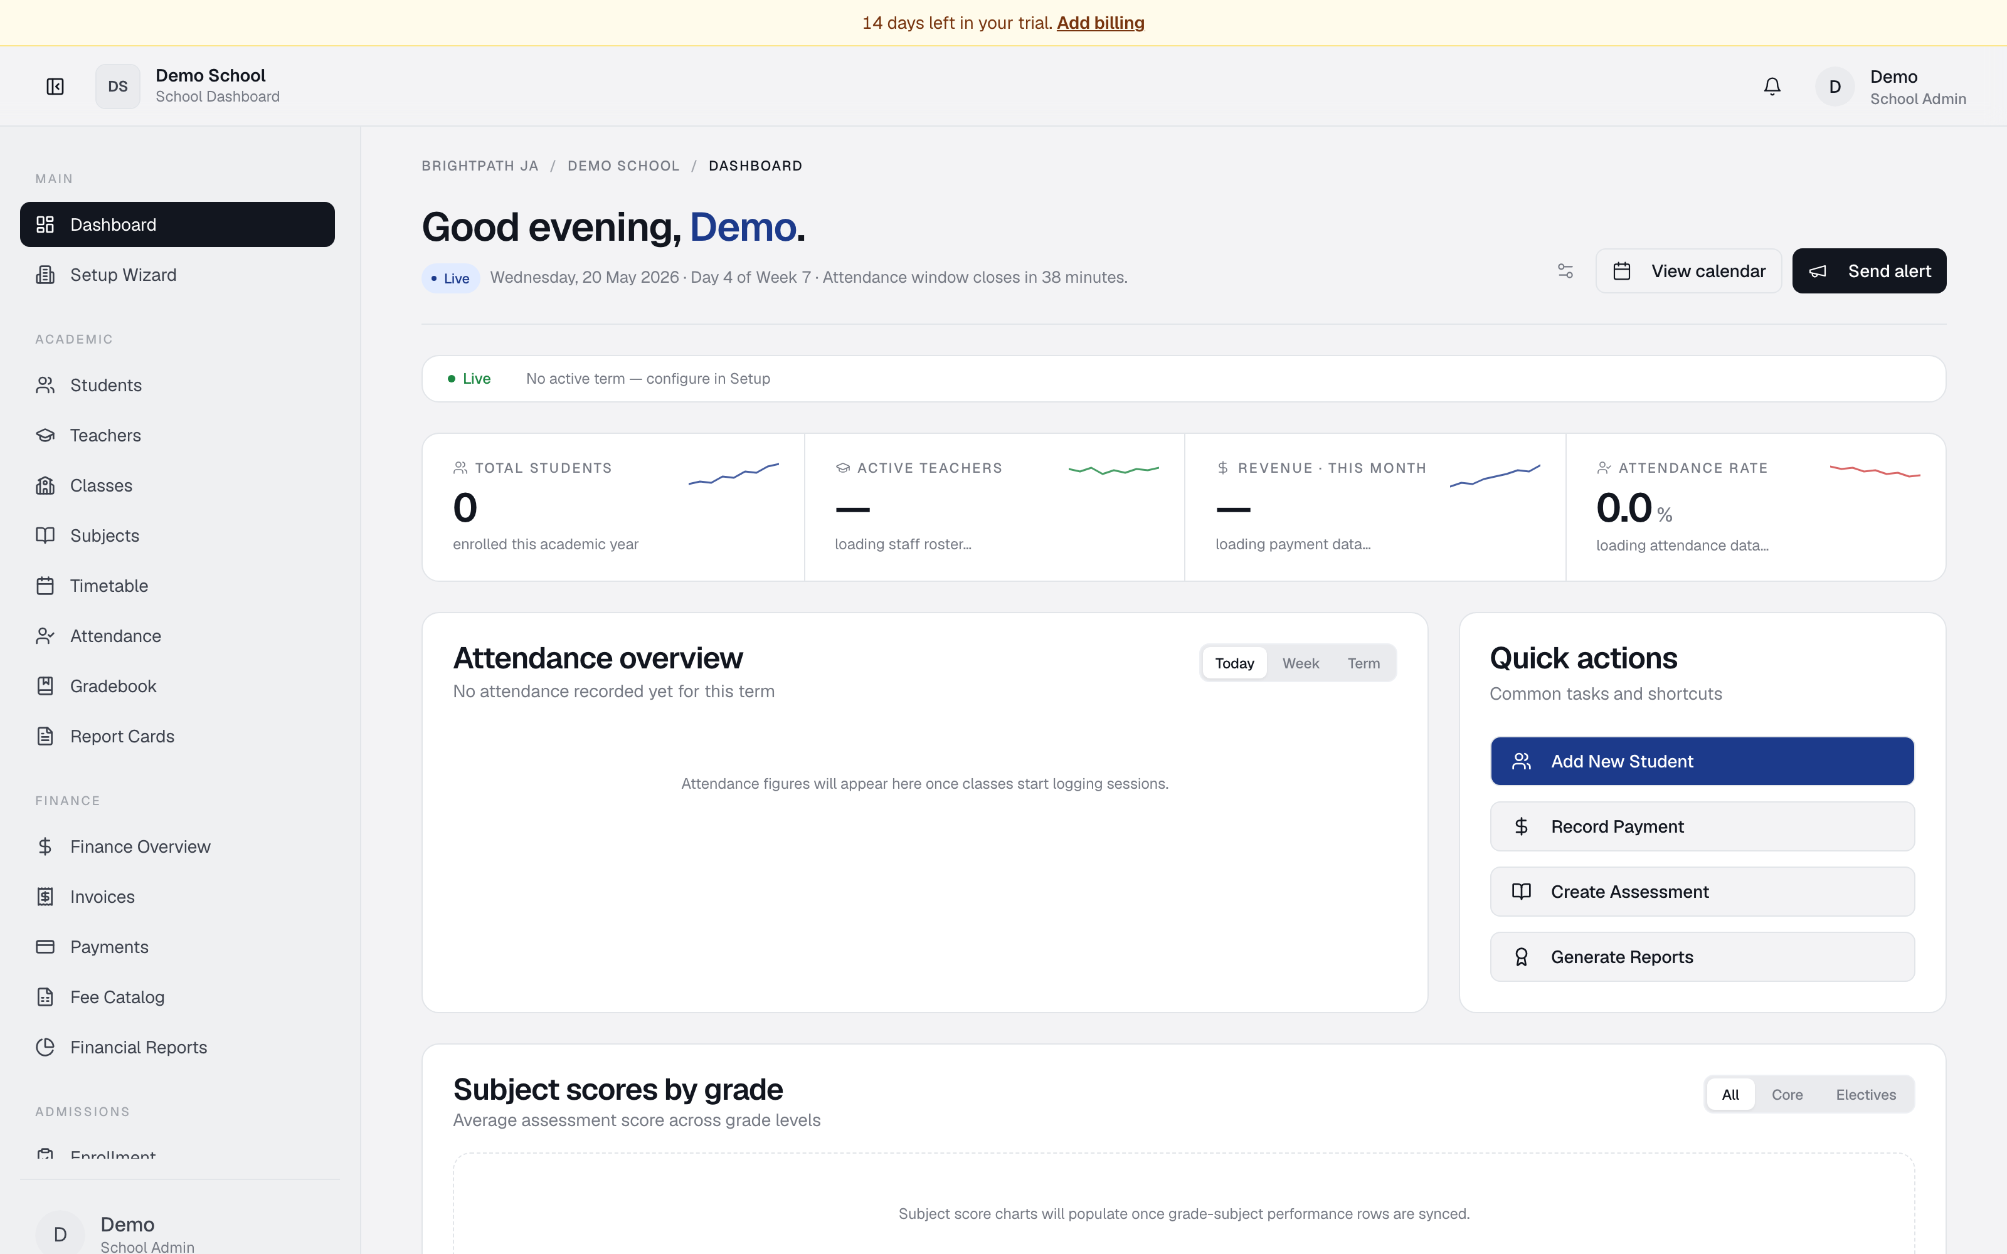Show All subjects in scores filter

[x=1730, y=1095]
